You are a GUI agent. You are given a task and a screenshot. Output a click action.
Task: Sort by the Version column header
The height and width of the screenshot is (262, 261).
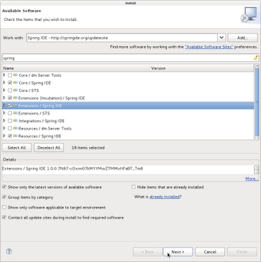202,68
